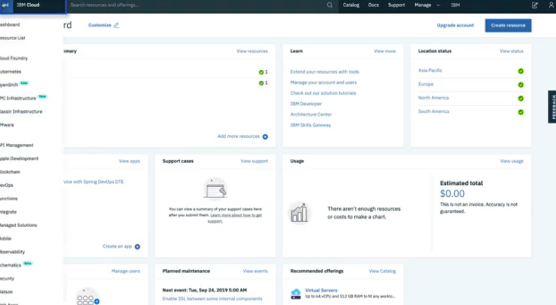Click the View usage link
This screenshot has height=305, width=556.
512,161
